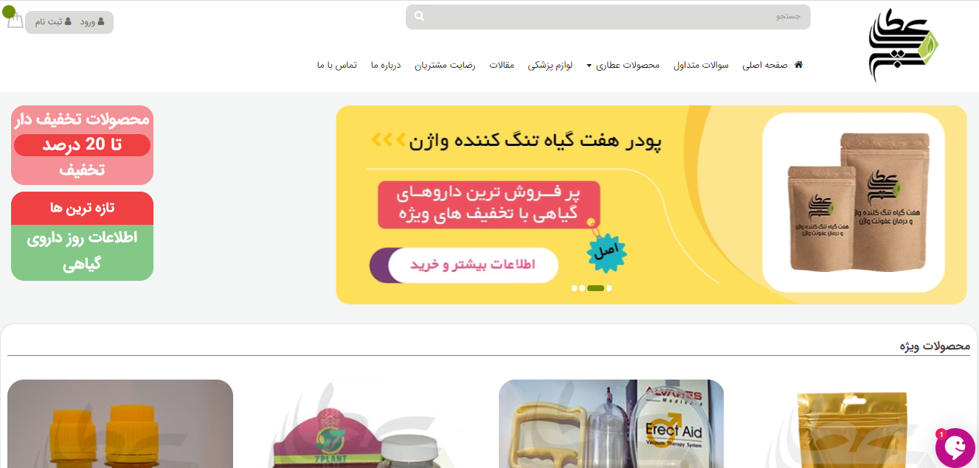The image size is (979, 468).
Task: Click the user icon next to ثبت نام
Action: point(68,22)
